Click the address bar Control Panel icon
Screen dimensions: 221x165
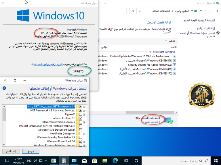196,11
